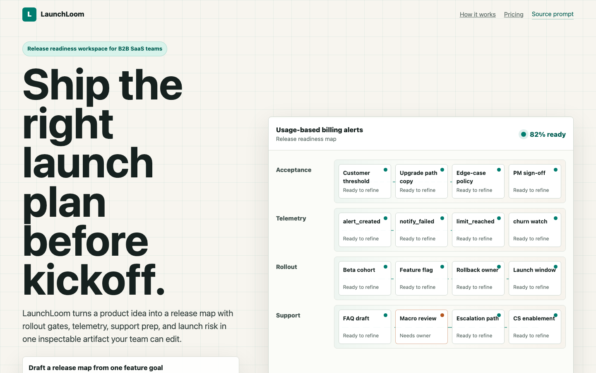Click the status dot on Edge-case policy

(x=499, y=170)
